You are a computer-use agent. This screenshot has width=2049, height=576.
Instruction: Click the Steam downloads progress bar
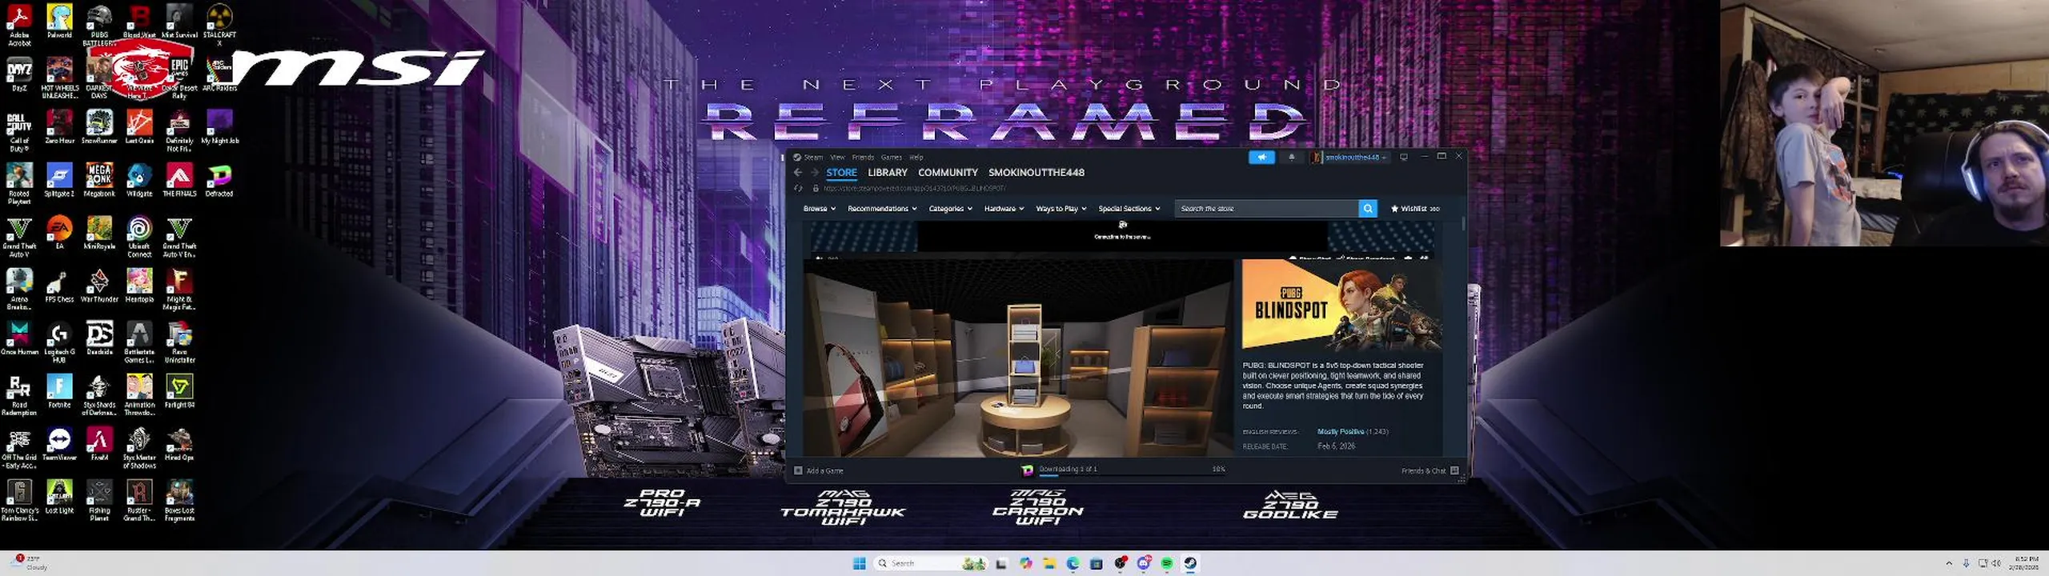[x=1132, y=474]
